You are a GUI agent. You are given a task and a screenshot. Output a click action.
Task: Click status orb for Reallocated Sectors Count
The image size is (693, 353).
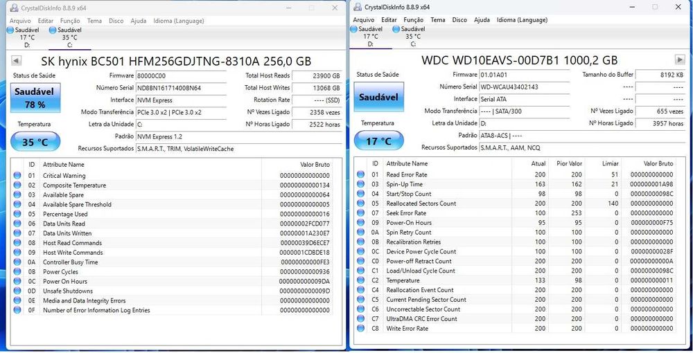click(x=360, y=203)
